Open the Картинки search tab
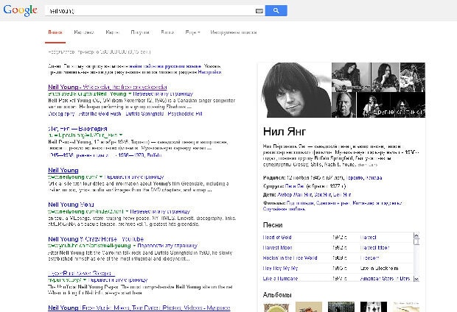 tap(83, 33)
